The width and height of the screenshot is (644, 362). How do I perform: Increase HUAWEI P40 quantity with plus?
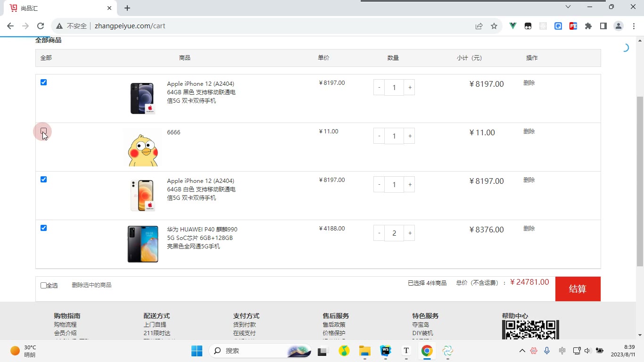coord(410,233)
